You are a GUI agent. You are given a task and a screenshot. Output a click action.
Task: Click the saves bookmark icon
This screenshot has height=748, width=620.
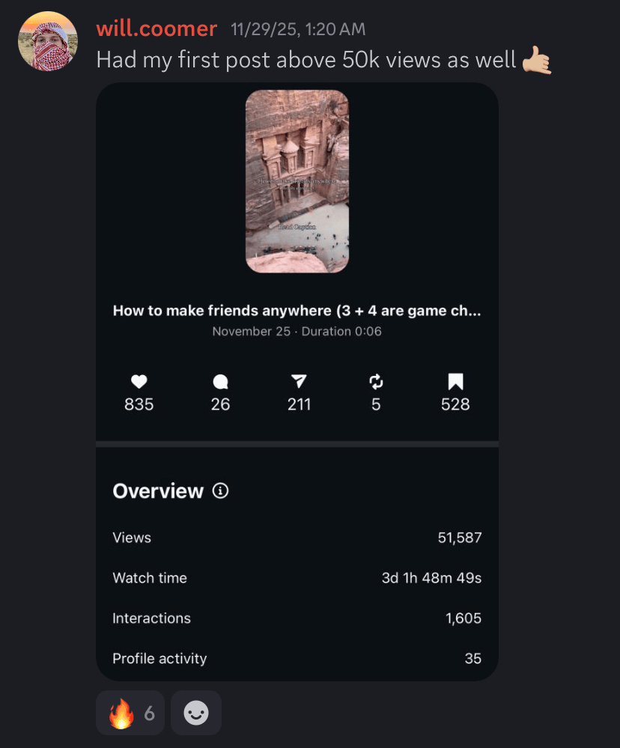click(455, 382)
